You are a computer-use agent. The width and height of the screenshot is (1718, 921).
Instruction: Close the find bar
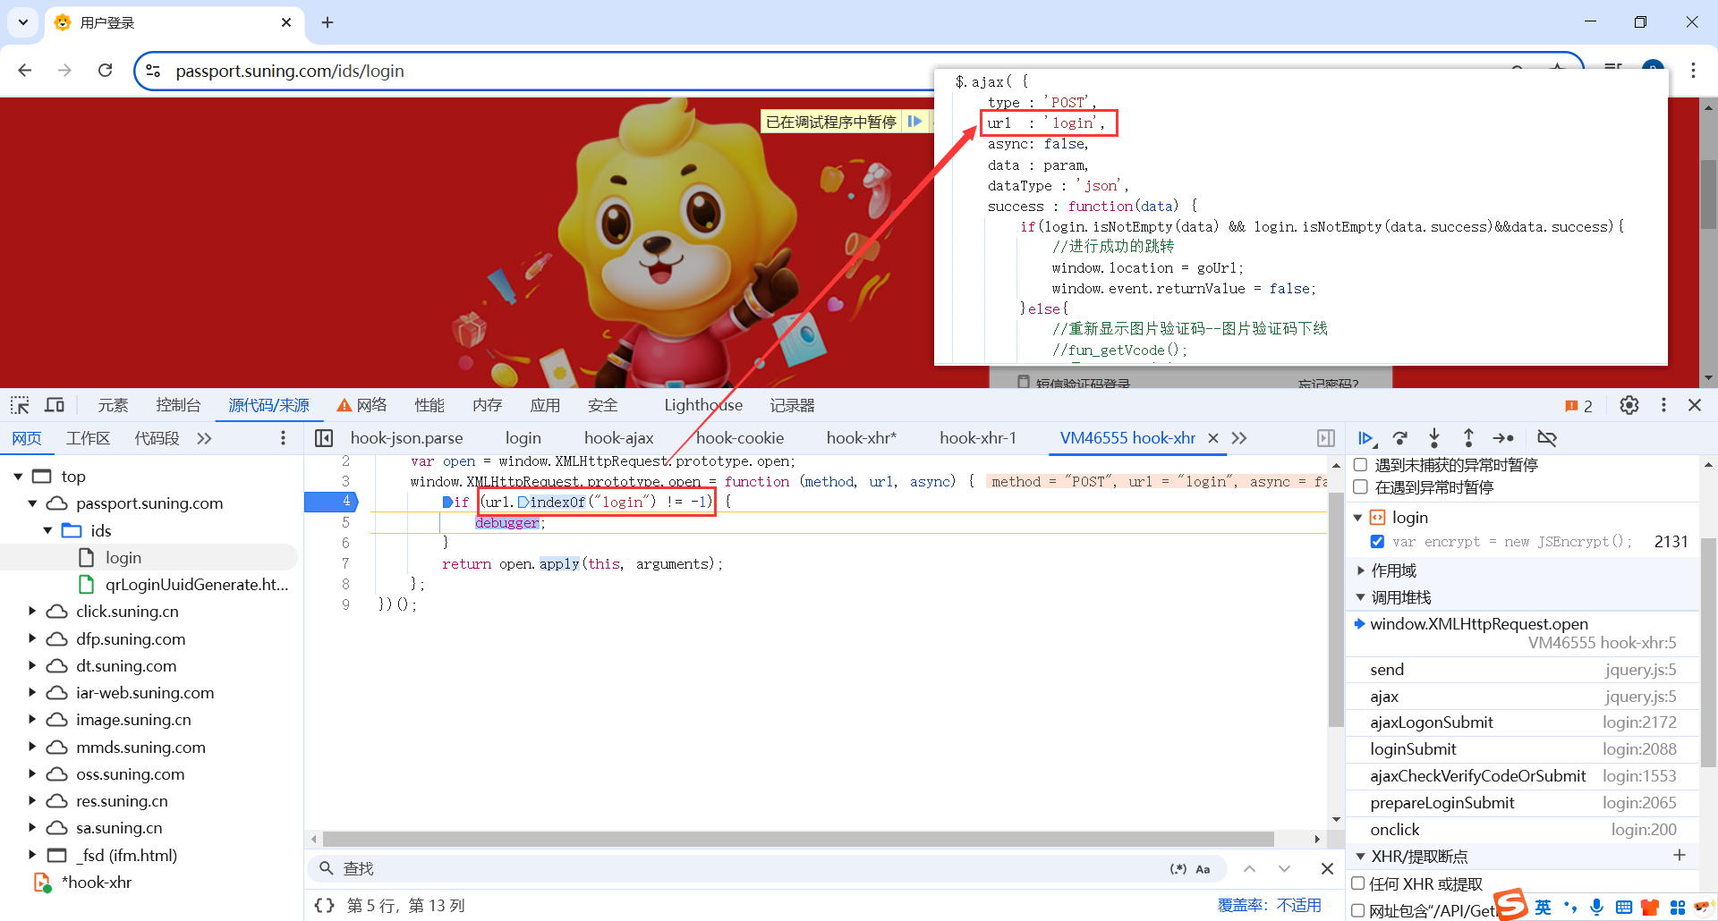1327,869
